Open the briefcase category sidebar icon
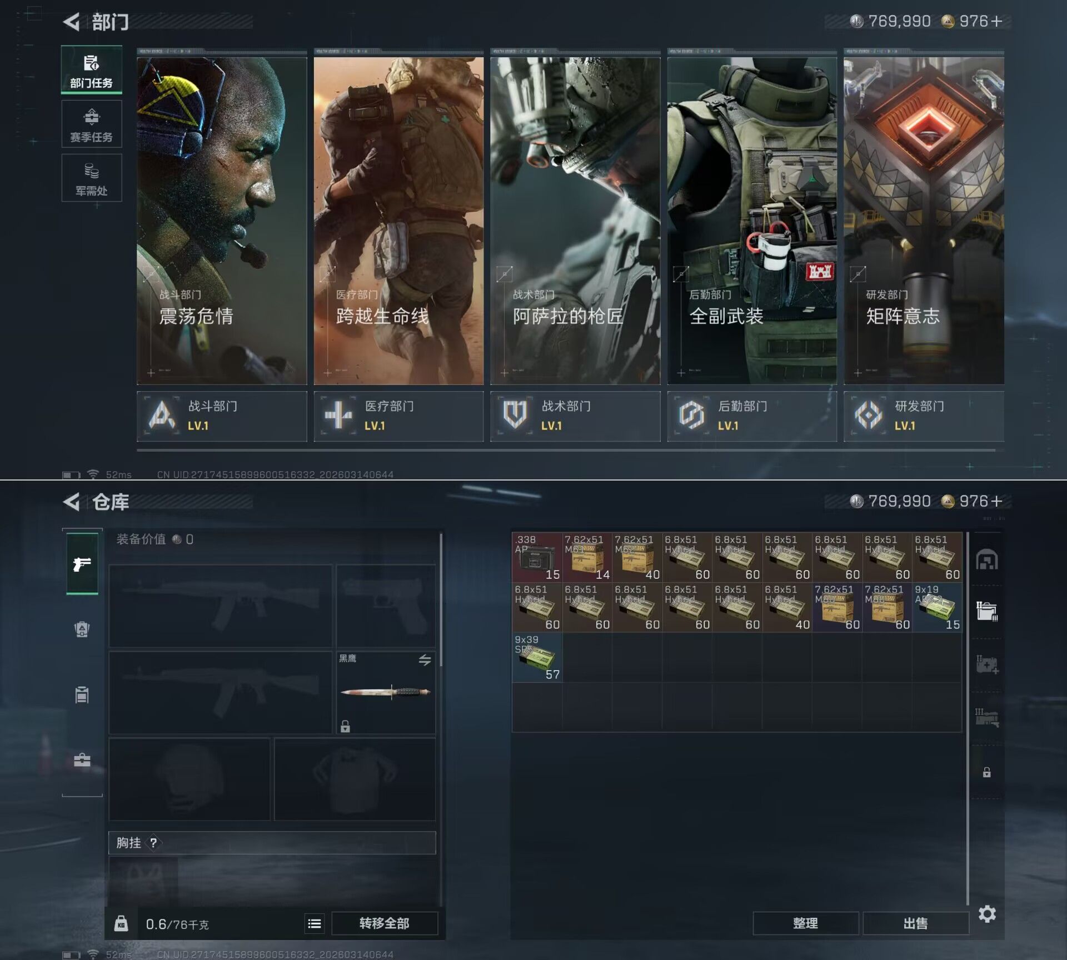Viewport: 1067px width, 960px height. click(82, 759)
